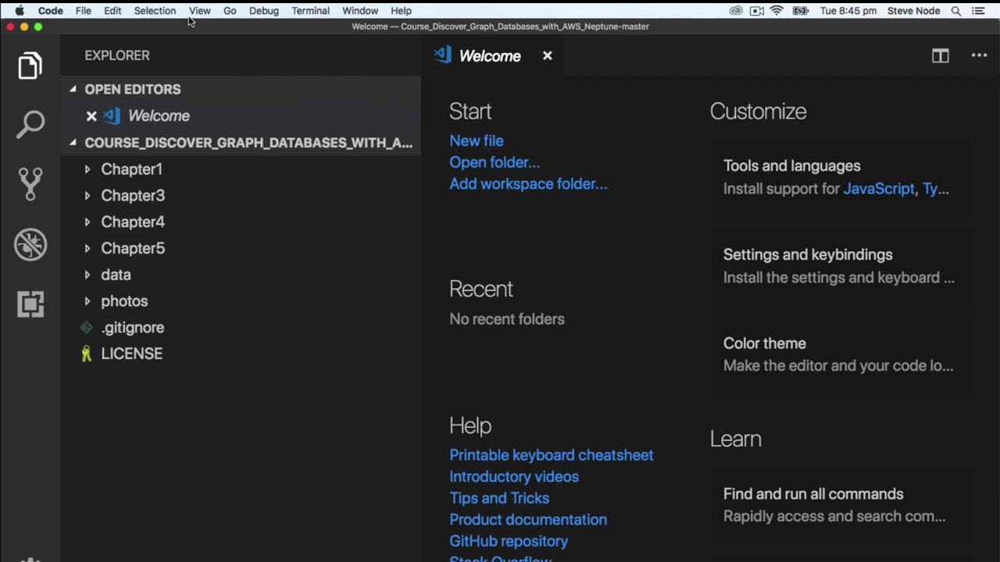Expand the data folder
Image resolution: width=1000 pixels, height=562 pixels.
tap(87, 275)
